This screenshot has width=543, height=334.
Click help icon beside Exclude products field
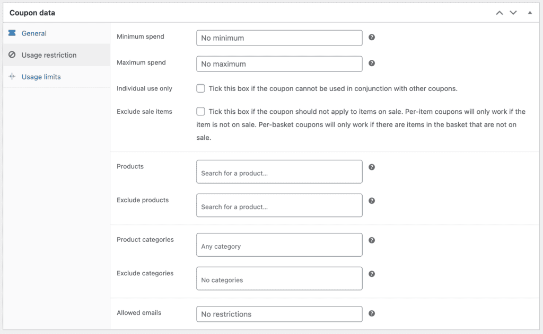(x=372, y=201)
